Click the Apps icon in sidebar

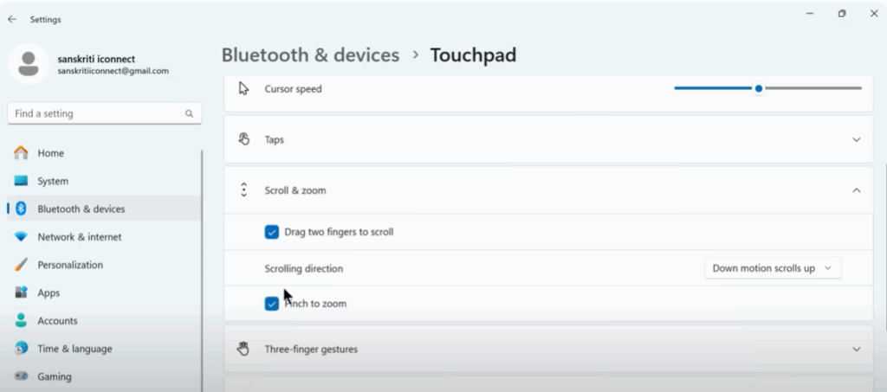pyautogui.click(x=22, y=292)
